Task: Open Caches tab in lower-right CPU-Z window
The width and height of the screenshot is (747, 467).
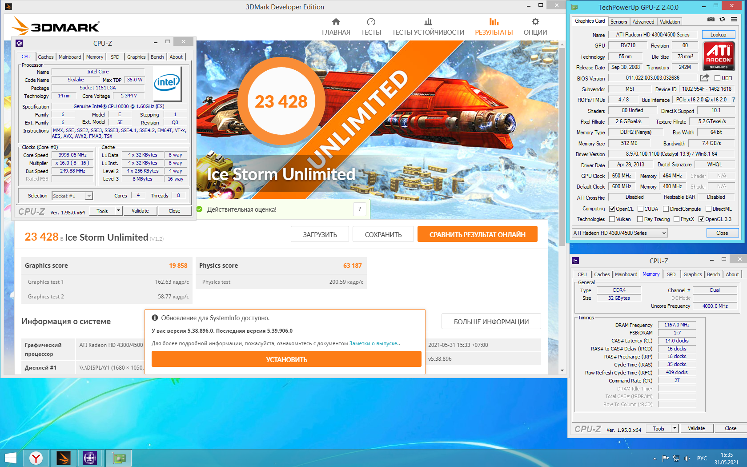Action: (602, 274)
